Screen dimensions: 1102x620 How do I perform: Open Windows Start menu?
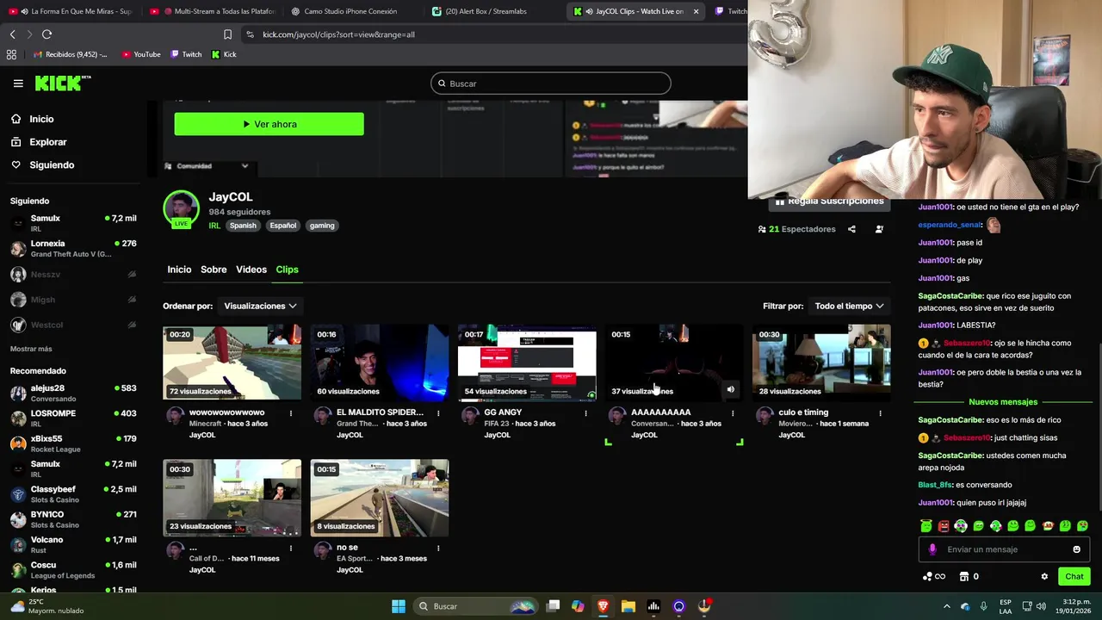tap(399, 606)
